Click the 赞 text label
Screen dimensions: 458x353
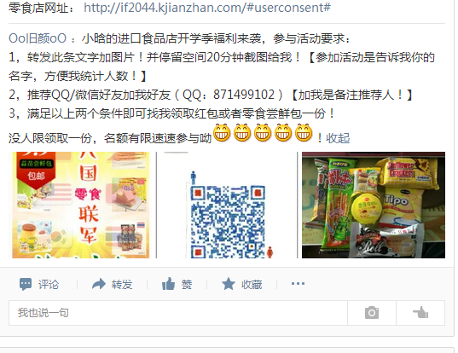187,284
